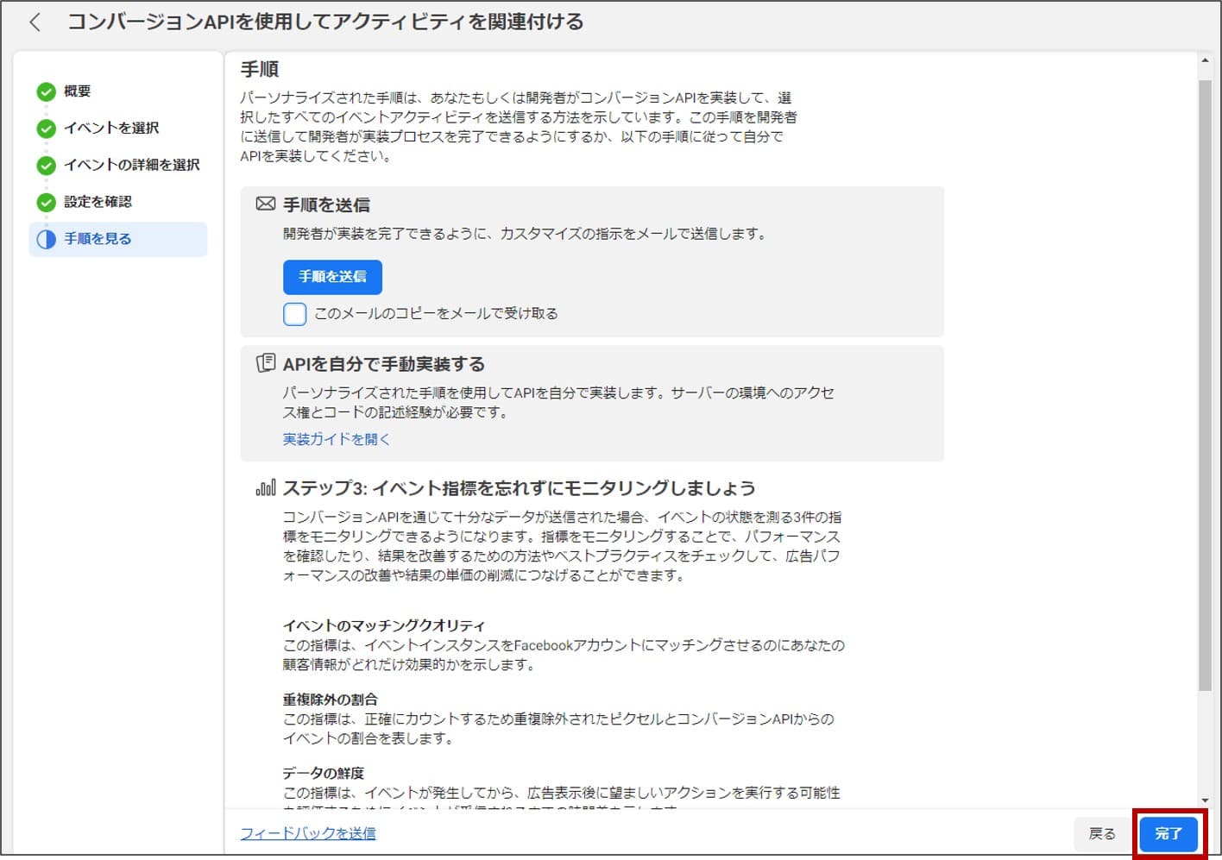Click the green checkmark next to 概要
This screenshot has width=1222, height=860.
pyautogui.click(x=46, y=91)
